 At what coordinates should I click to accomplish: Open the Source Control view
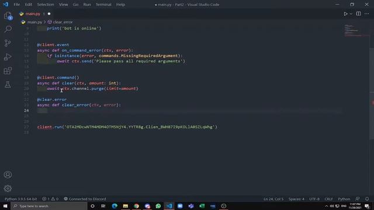tap(8, 43)
